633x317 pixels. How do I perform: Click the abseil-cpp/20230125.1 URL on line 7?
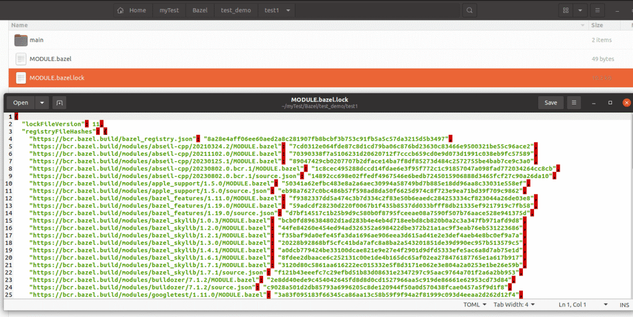(155, 161)
